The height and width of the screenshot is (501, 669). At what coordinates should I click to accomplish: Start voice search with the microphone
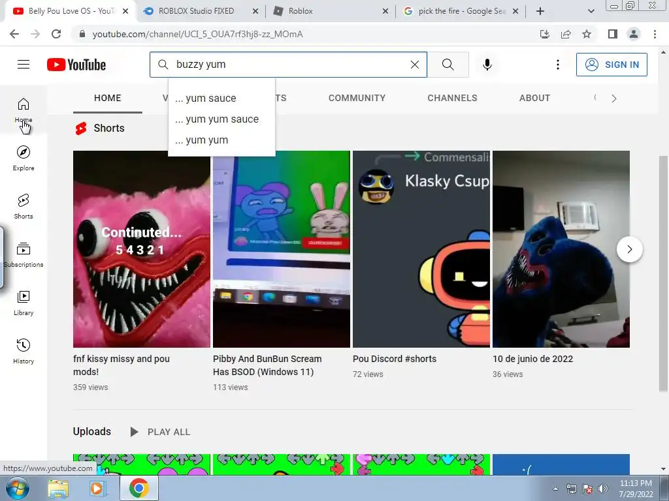click(487, 65)
